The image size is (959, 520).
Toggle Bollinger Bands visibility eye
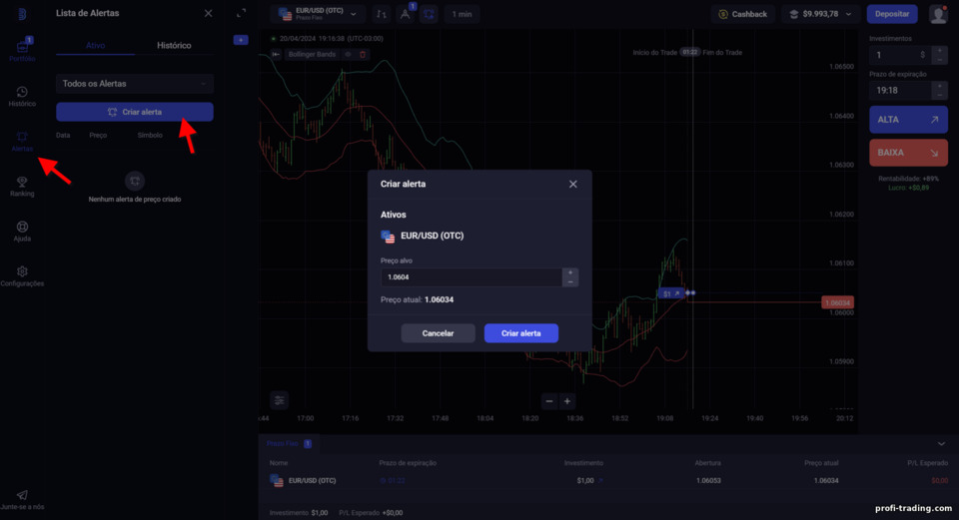348,54
